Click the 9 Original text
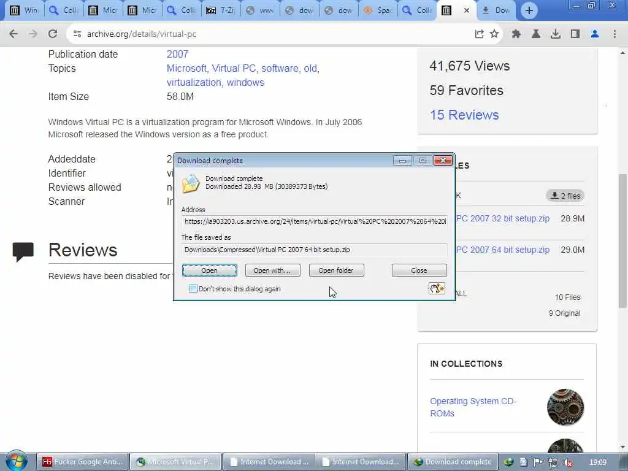The height and width of the screenshot is (471, 628). [564, 313]
